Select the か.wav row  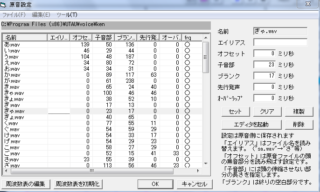103,75
